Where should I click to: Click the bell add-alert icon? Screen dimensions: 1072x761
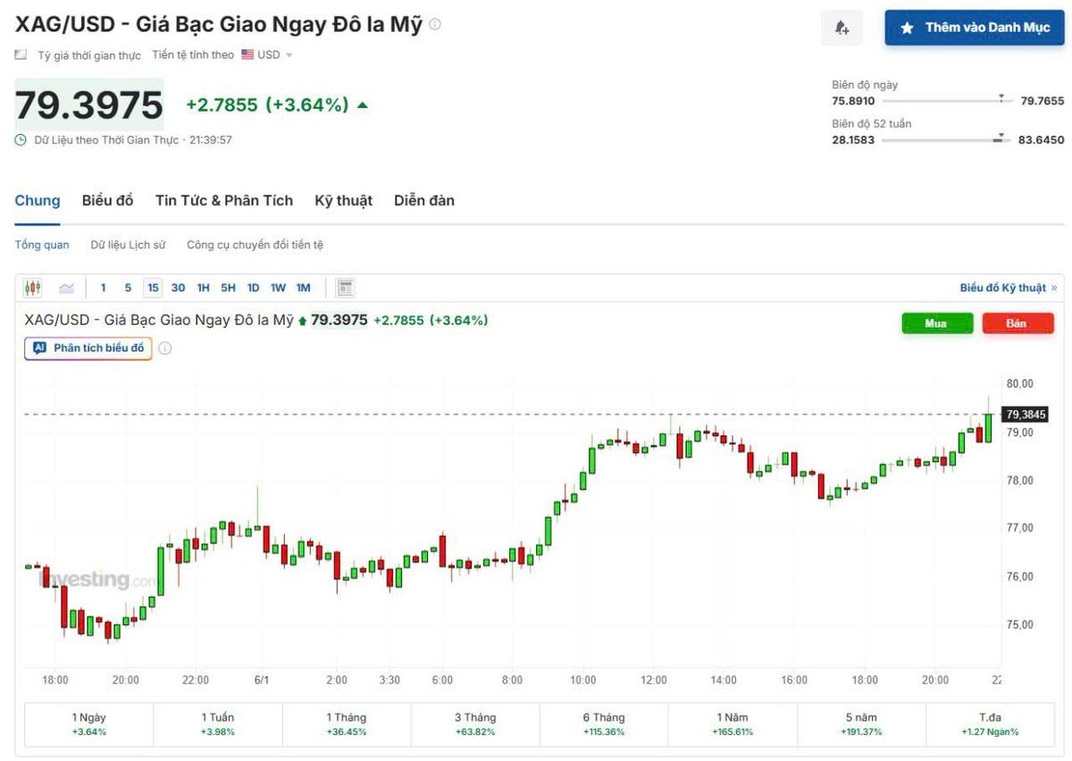coord(842,28)
